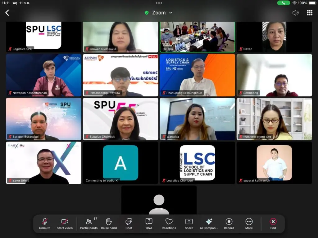The width and height of the screenshot is (318, 238).
Task: Dismiss the Connecting to audio notice
Action: tap(117, 180)
